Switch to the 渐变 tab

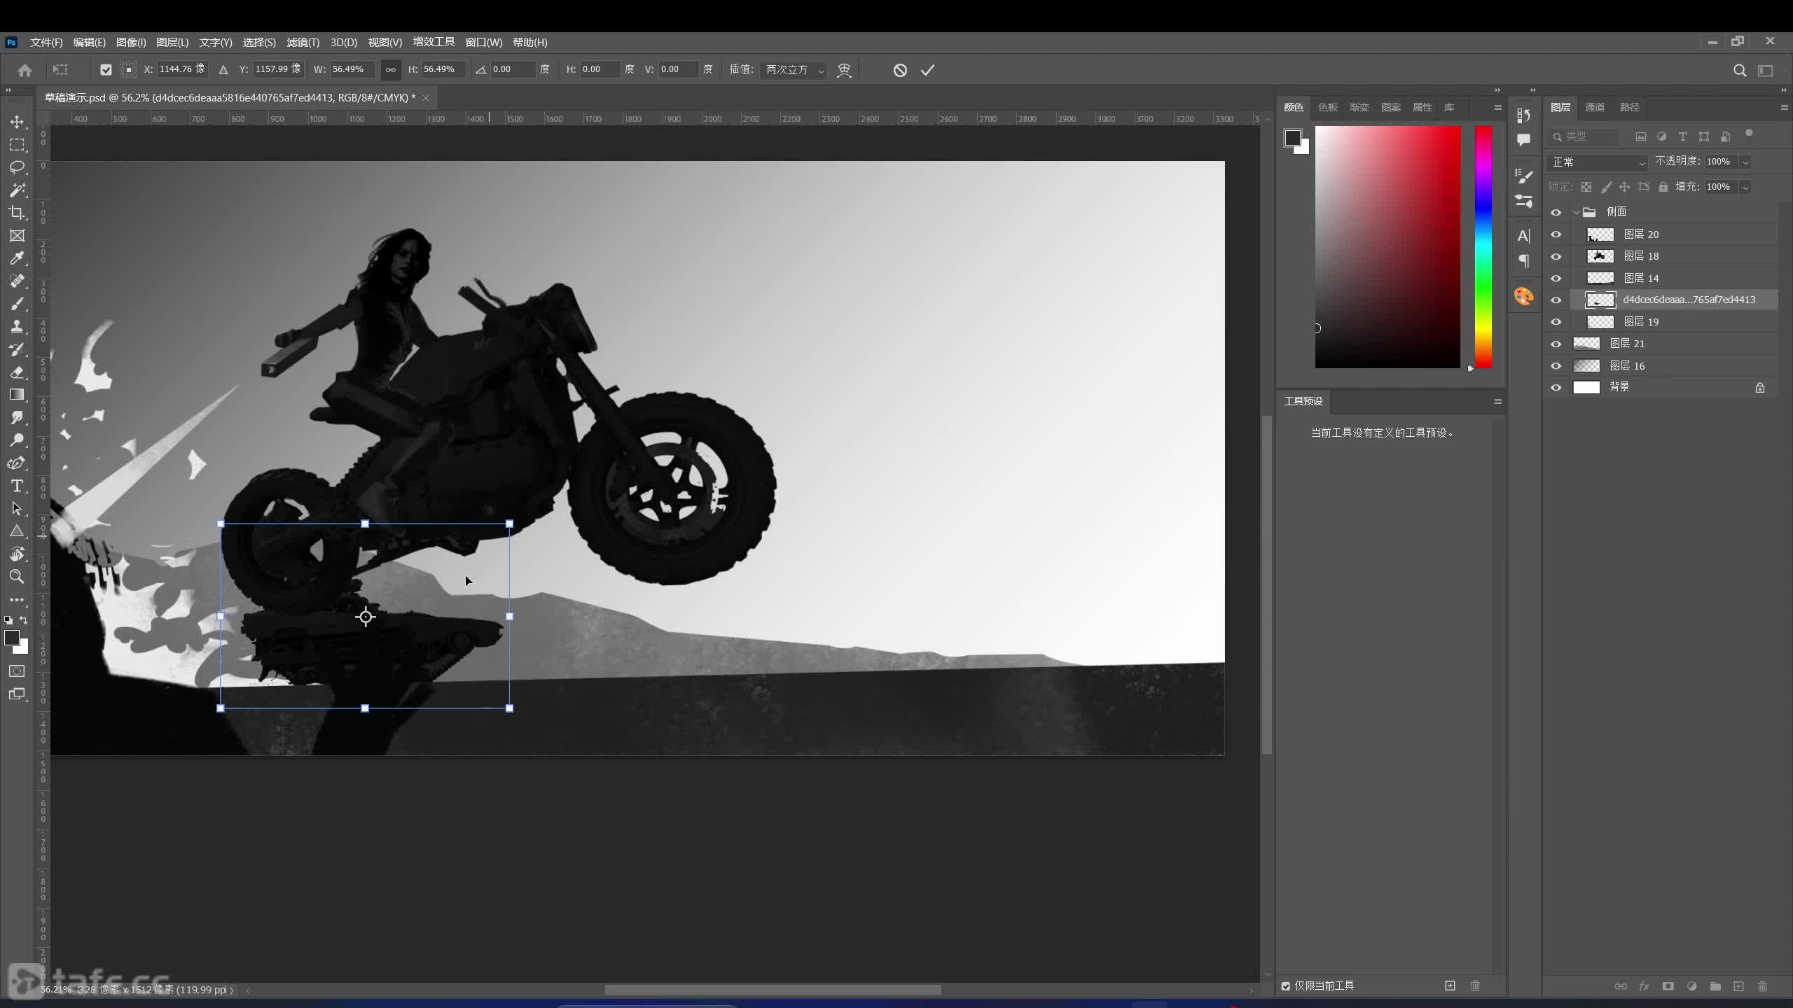click(1359, 107)
